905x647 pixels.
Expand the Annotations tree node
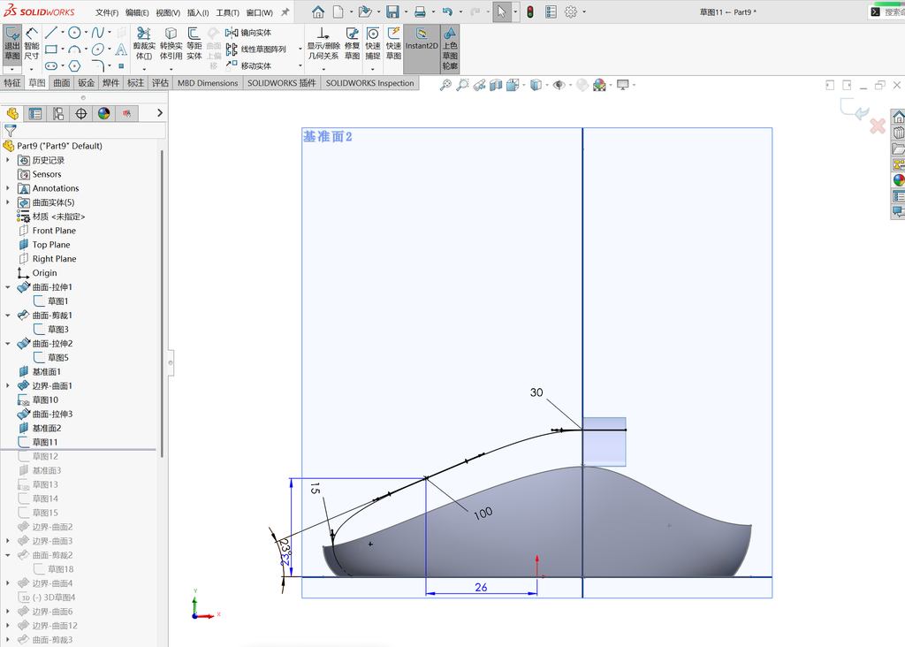coord(7,188)
